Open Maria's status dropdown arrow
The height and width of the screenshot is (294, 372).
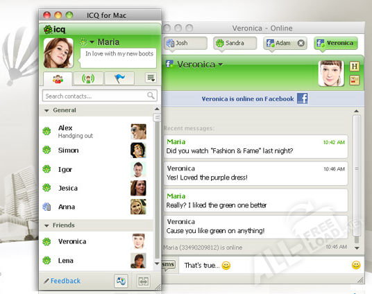(92, 42)
